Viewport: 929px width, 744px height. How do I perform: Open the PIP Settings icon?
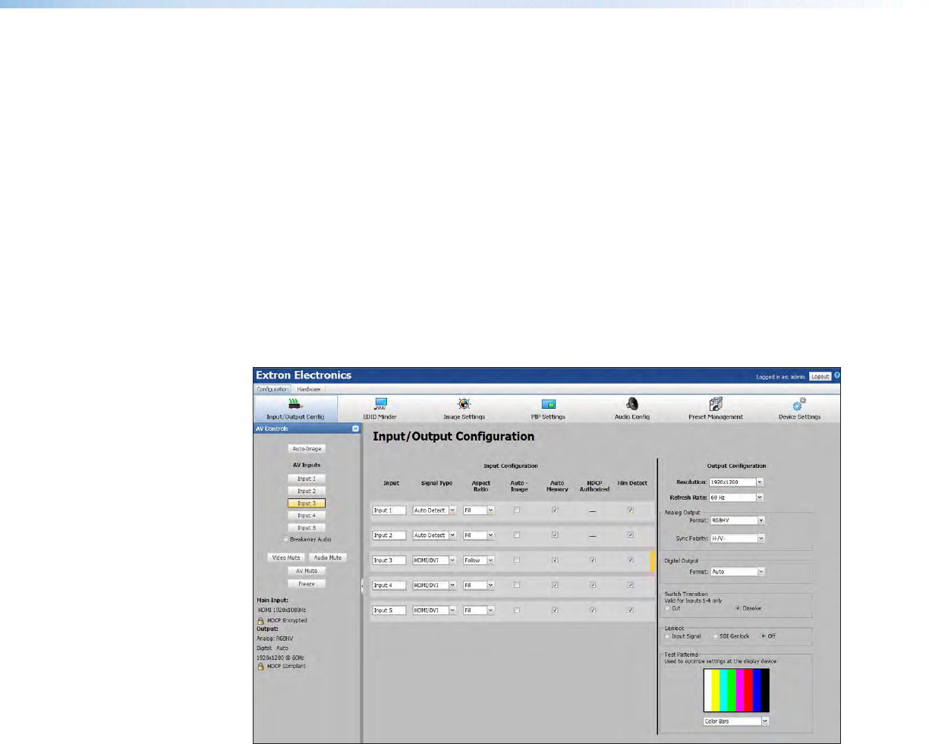pyautogui.click(x=548, y=404)
